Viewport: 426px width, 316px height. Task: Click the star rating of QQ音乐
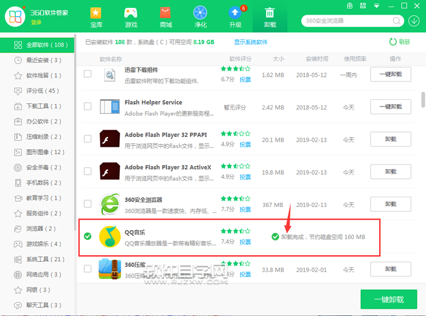click(x=236, y=231)
